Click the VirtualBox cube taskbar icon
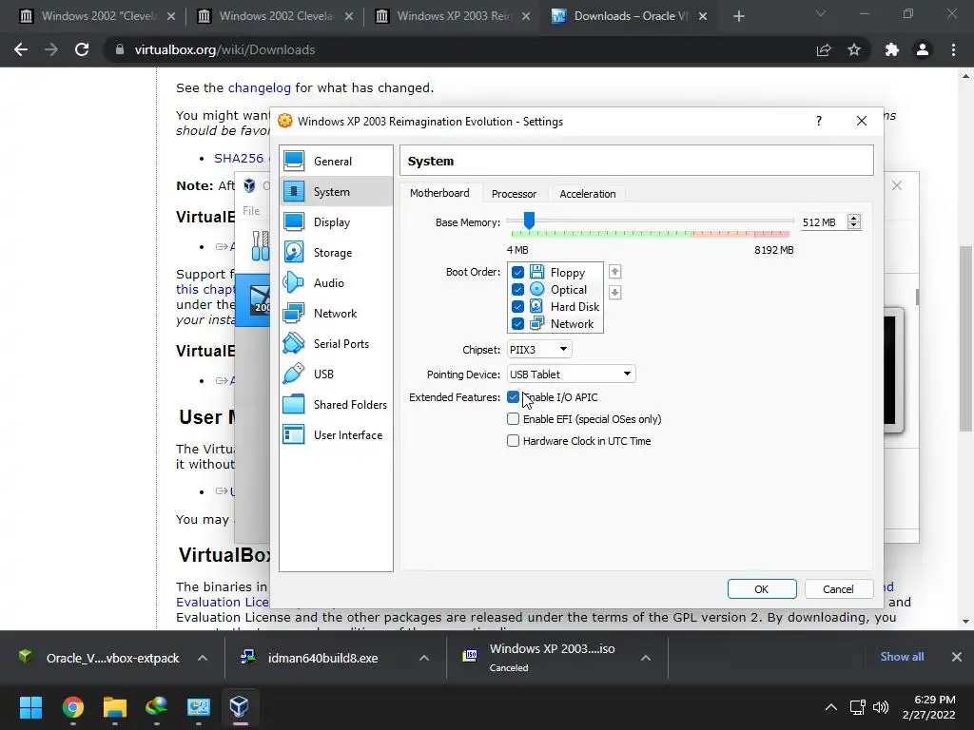Viewport: 974px width, 730px height. (239, 707)
